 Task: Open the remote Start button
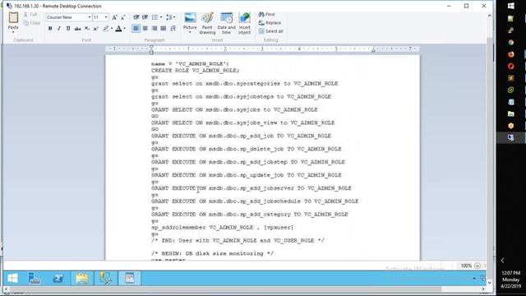point(13,278)
